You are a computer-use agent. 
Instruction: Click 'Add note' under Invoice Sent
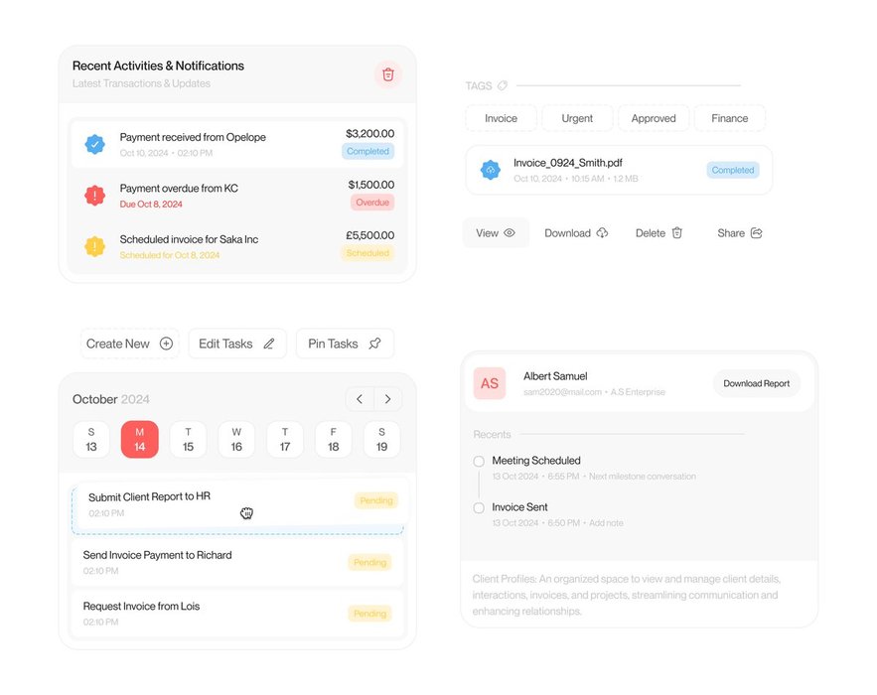pyautogui.click(x=606, y=523)
